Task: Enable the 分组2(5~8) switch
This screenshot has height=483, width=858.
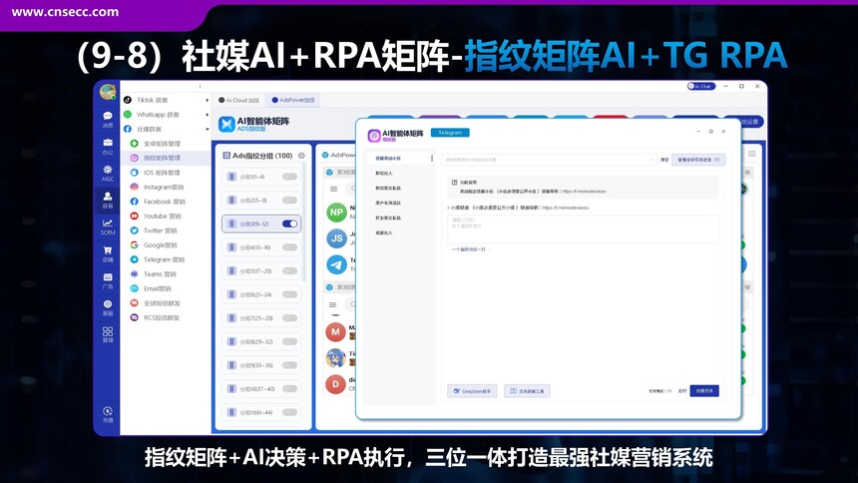Action: click(290, 200)
